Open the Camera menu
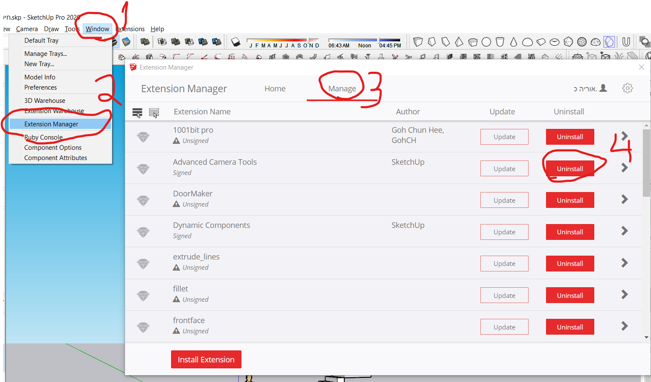Viewport: 651px width, 382px height. 27,29
